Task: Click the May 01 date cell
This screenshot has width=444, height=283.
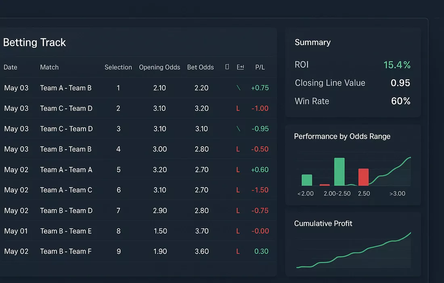Action: tap(16, 231)
